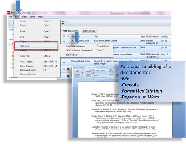Sort documents by Added column header
This screenshot has width=186, height=144.
165,36
